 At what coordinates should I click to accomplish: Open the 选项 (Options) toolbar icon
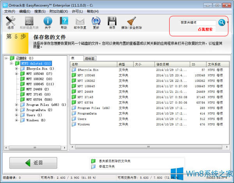11,23
